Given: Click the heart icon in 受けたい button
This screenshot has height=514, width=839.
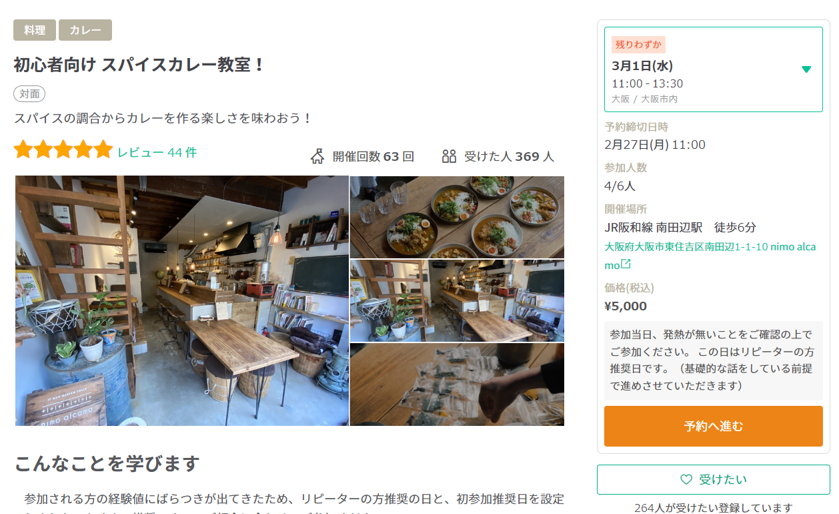Looking at the screenshot, I should [x=686, y=479].
